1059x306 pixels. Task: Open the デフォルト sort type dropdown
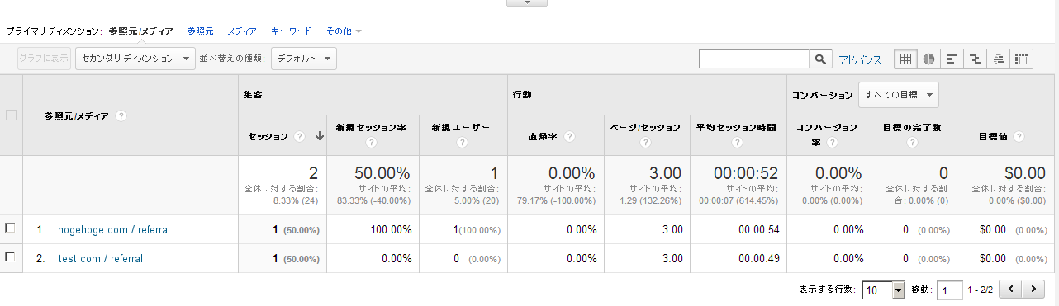pyautogui.click(x=304, y=59)
